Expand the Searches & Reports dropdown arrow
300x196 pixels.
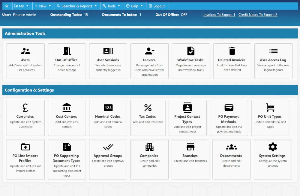[x=96, y=6]
